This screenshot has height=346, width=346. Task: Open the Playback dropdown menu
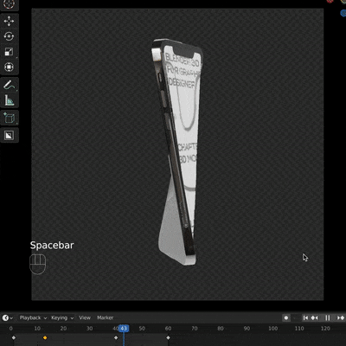(x=33, y=317)
